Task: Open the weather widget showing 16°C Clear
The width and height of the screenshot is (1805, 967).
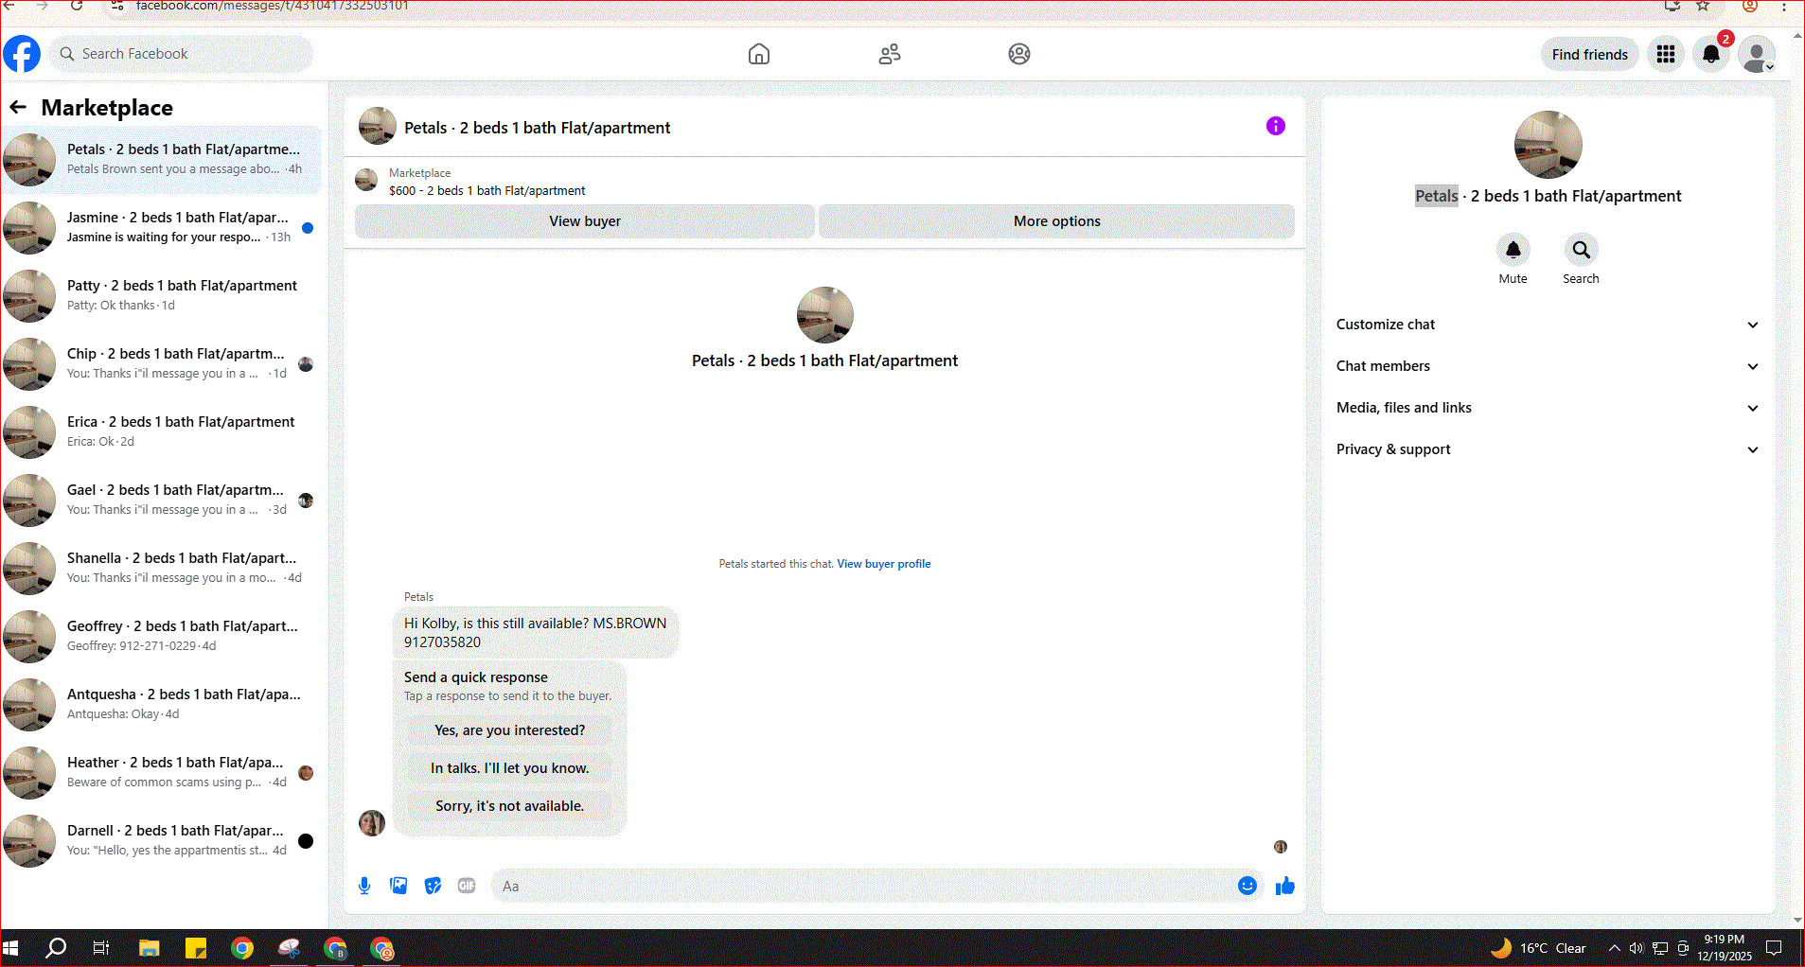Action: (x=1539, y=948)
